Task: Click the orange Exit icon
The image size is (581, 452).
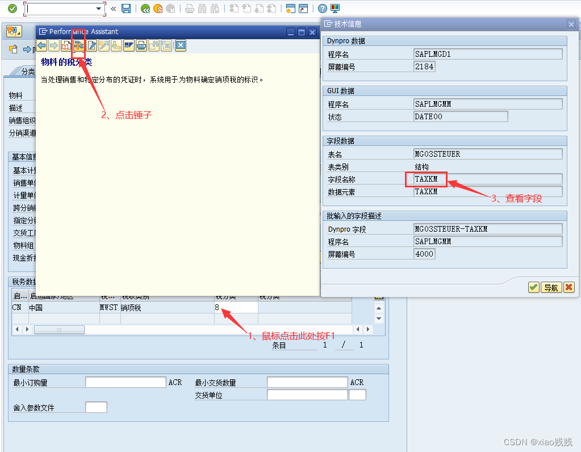Action: 158,9
